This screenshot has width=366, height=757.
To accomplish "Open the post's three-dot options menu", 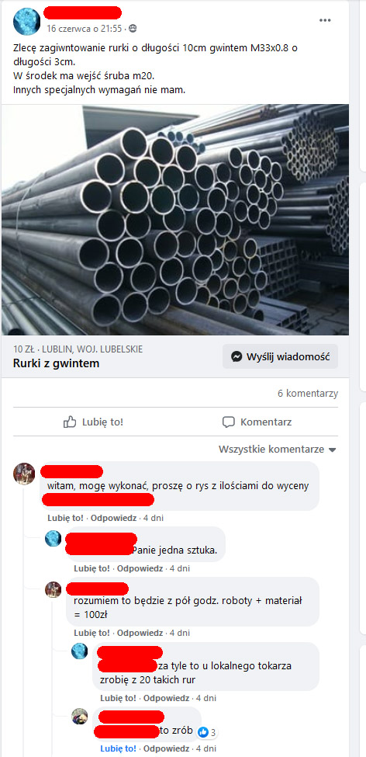I will point(326,20).
